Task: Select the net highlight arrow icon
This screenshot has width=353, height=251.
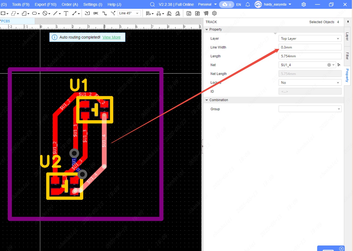Action: click(339, 65)
